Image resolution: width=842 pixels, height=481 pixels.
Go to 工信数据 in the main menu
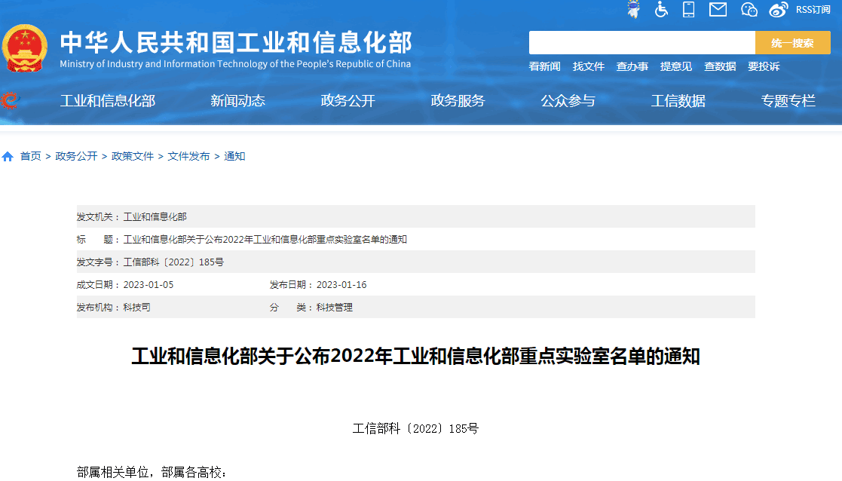[x=678, y=101]
